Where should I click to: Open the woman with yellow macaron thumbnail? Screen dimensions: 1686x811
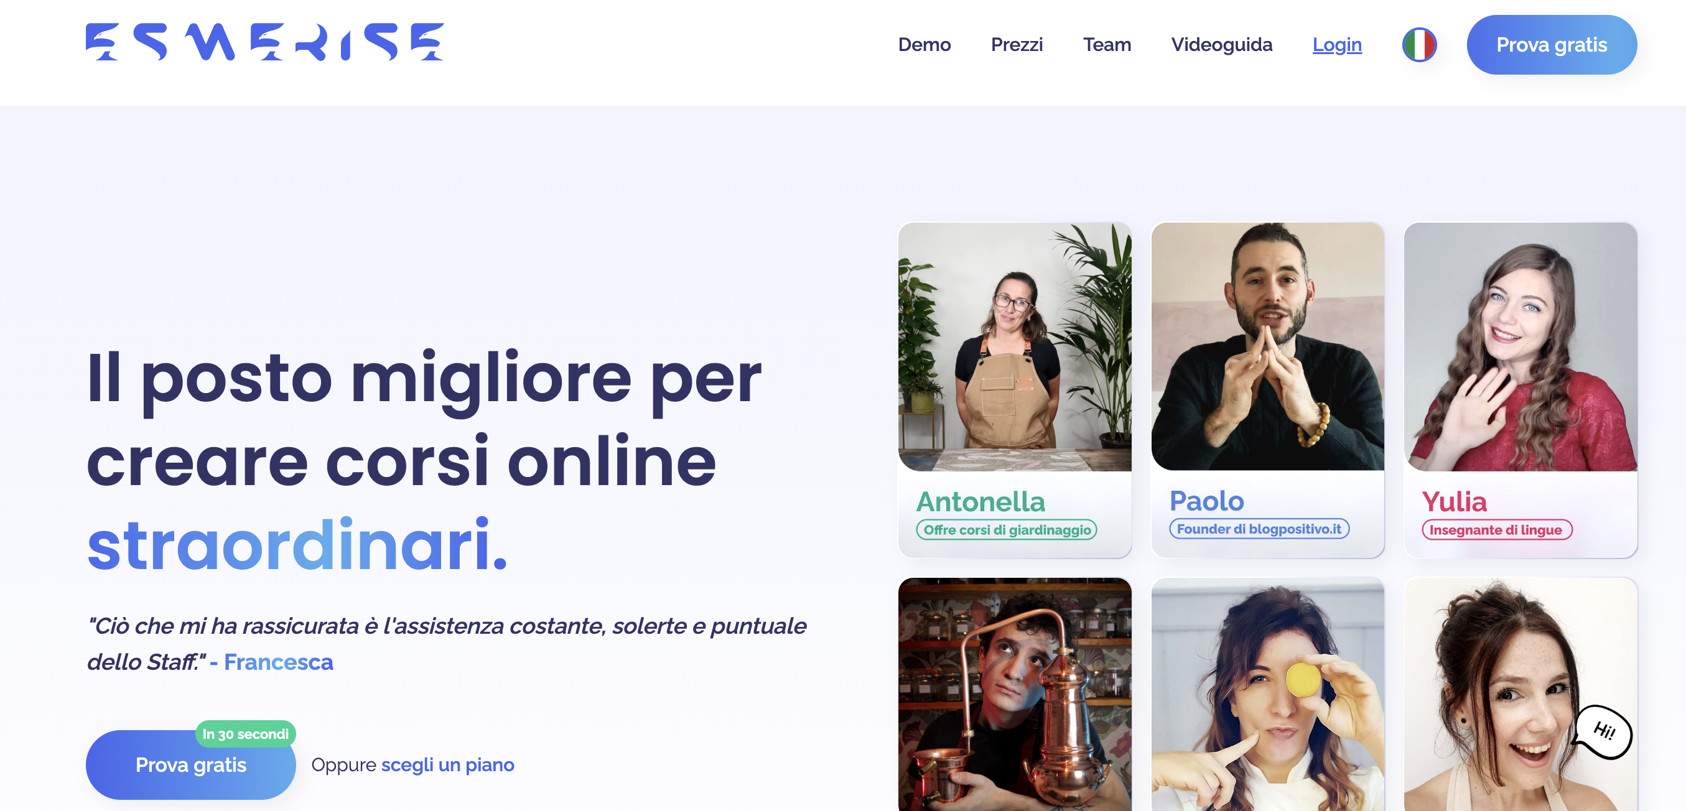point(1267,695)
